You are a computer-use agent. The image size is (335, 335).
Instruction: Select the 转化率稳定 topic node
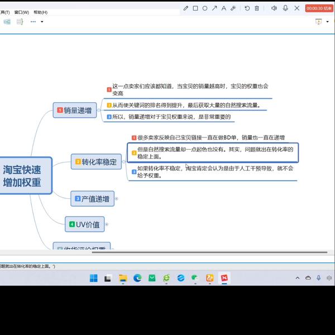pos(96,162)
